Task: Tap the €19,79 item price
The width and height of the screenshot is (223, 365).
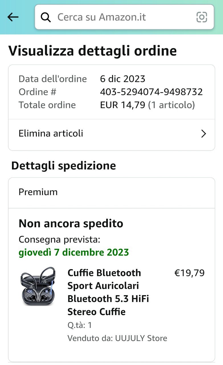Action: (189, 273)
